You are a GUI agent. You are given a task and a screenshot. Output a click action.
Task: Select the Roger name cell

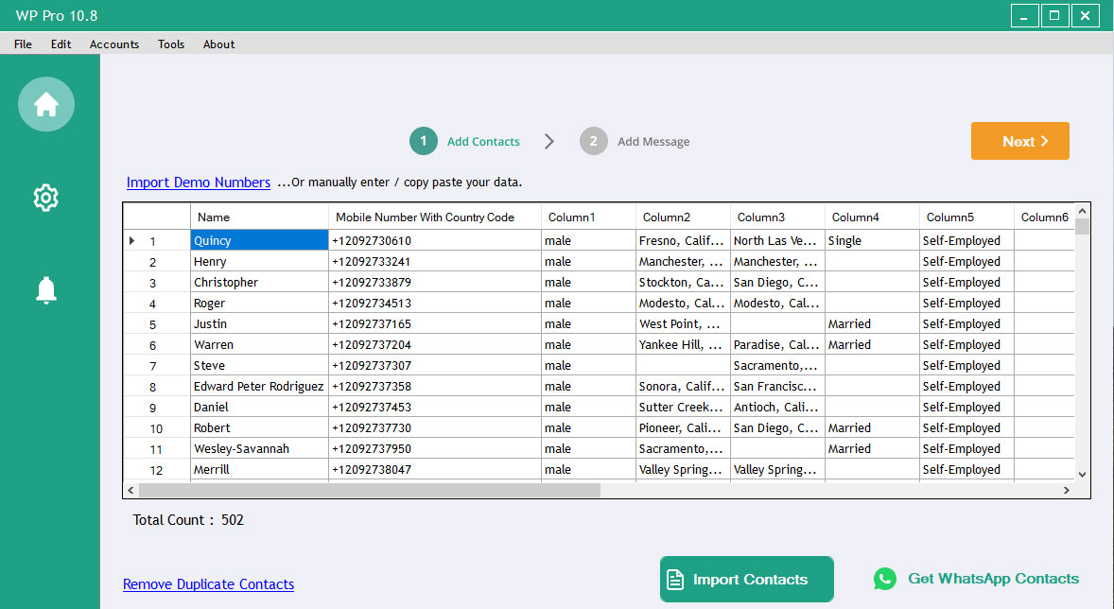coord(259,304)
